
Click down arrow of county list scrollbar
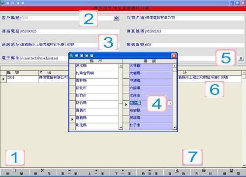tap(121, 128)
